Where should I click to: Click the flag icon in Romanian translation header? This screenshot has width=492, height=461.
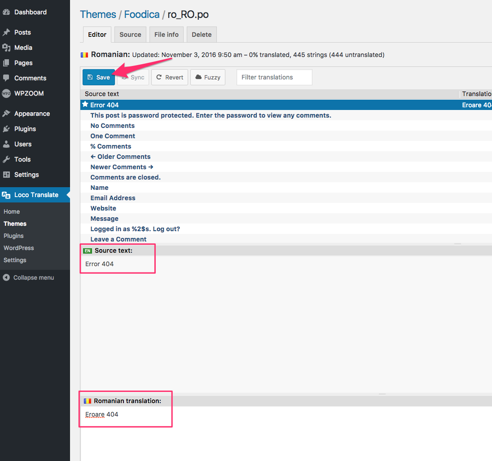coord(88,401)
